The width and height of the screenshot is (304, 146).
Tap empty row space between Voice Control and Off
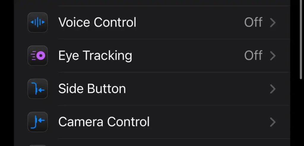click(190, 23)
